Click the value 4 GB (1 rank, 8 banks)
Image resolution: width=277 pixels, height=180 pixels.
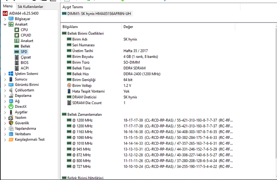tap(141, 57)
